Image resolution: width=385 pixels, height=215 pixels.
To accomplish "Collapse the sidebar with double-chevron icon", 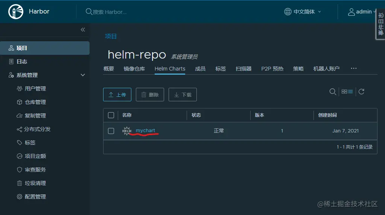I will (x=83, y=30).
